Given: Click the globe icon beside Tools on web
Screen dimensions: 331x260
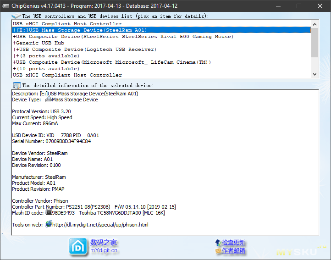Looking at the screenshot, I should (x=49, y=224).
